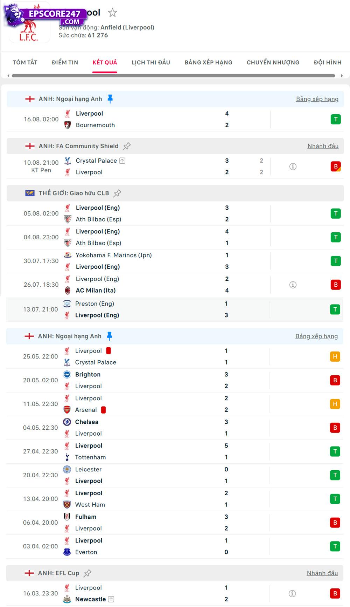Switch to the TÓM TẮT tab

pos(25,62)
